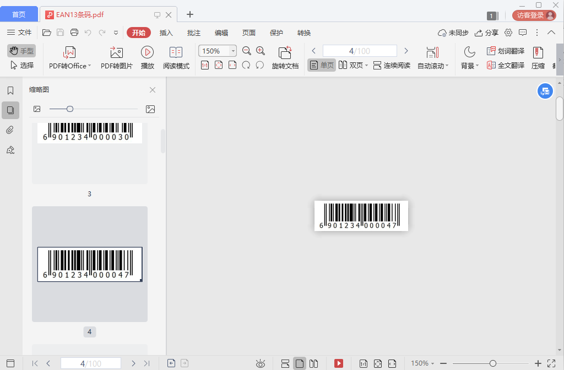Screen dimensions: 564x370
Task: Select page 4 thumbnail
Action: 90,264
